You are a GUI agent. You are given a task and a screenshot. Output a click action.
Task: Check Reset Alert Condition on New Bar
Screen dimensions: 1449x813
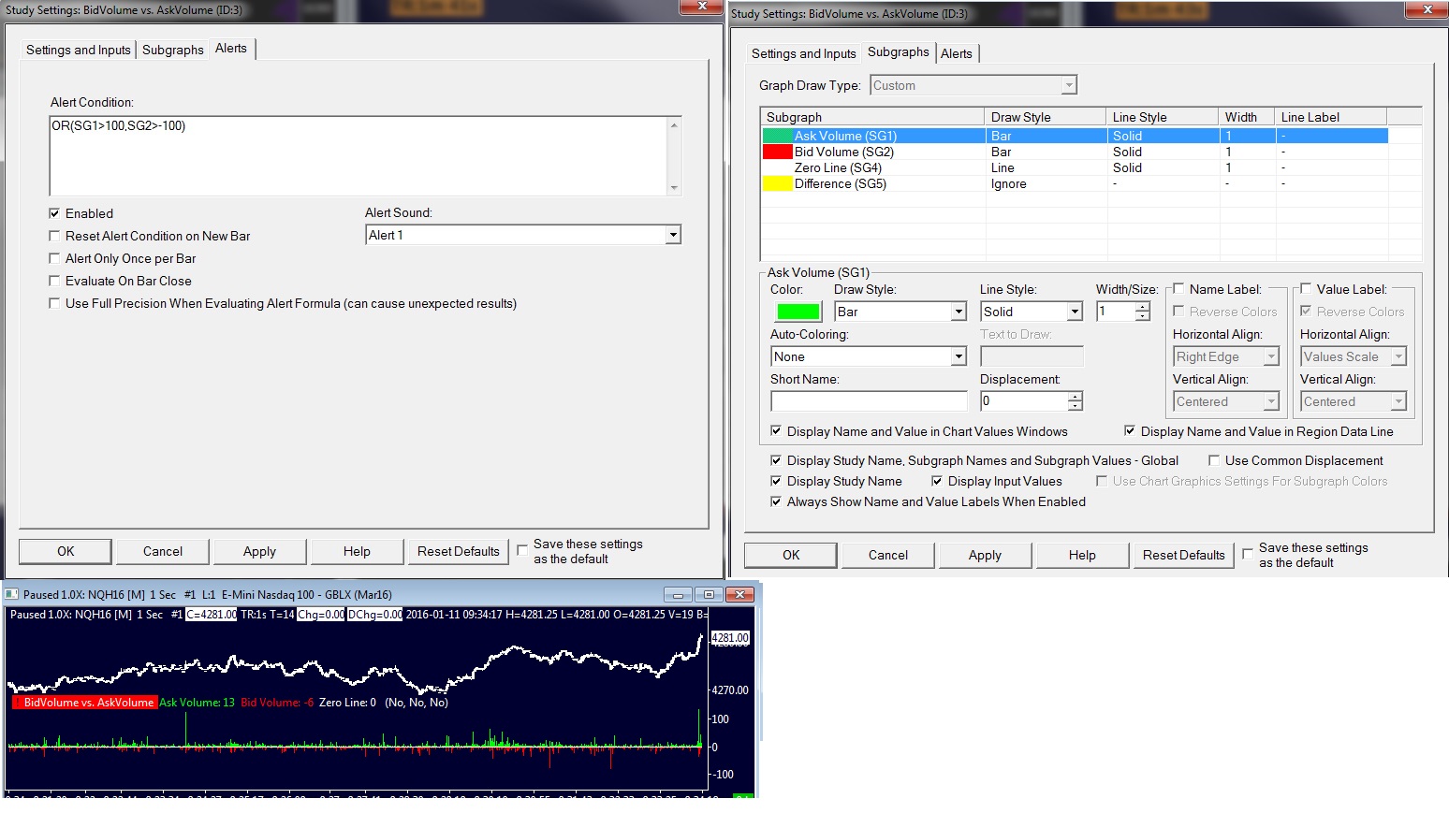click(x=54, y=236)
